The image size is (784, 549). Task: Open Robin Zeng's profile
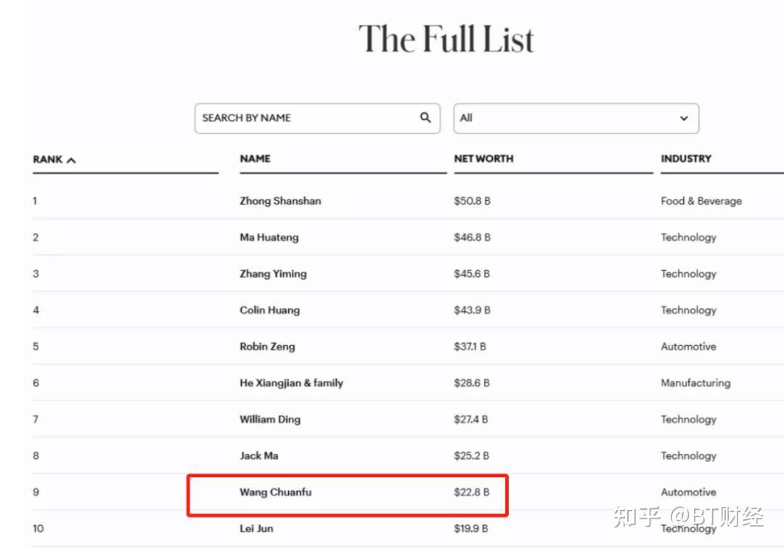tap(267, 347)
